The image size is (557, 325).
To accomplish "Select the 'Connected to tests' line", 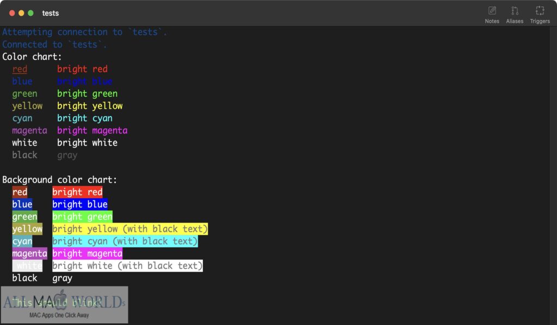I will (54, 44).
